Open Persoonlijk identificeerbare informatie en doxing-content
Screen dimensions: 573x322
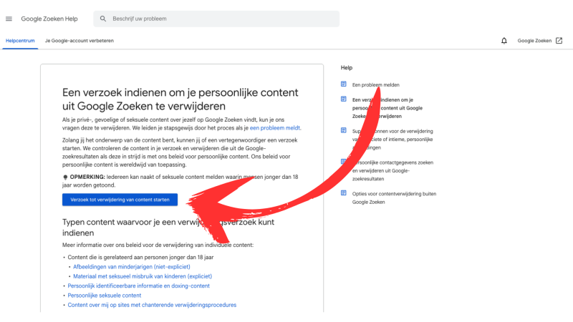[x=138, y=286]
